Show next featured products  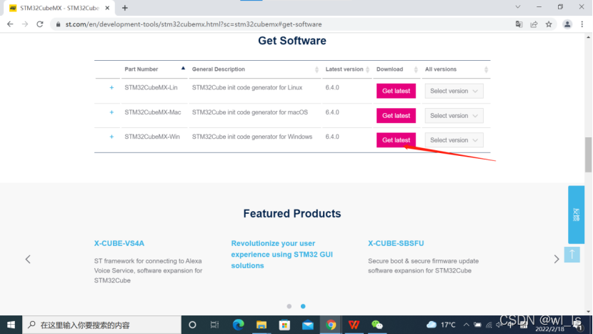(x=557, y=260)
